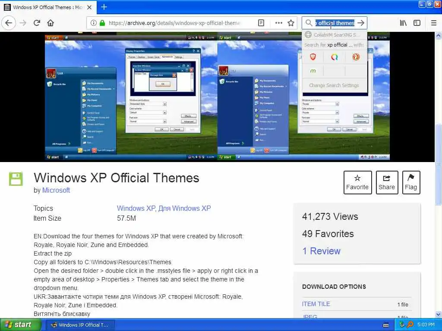Click the 49 Favorites text
The width and height of the screenshot is (442, 331).
point(328,234)
